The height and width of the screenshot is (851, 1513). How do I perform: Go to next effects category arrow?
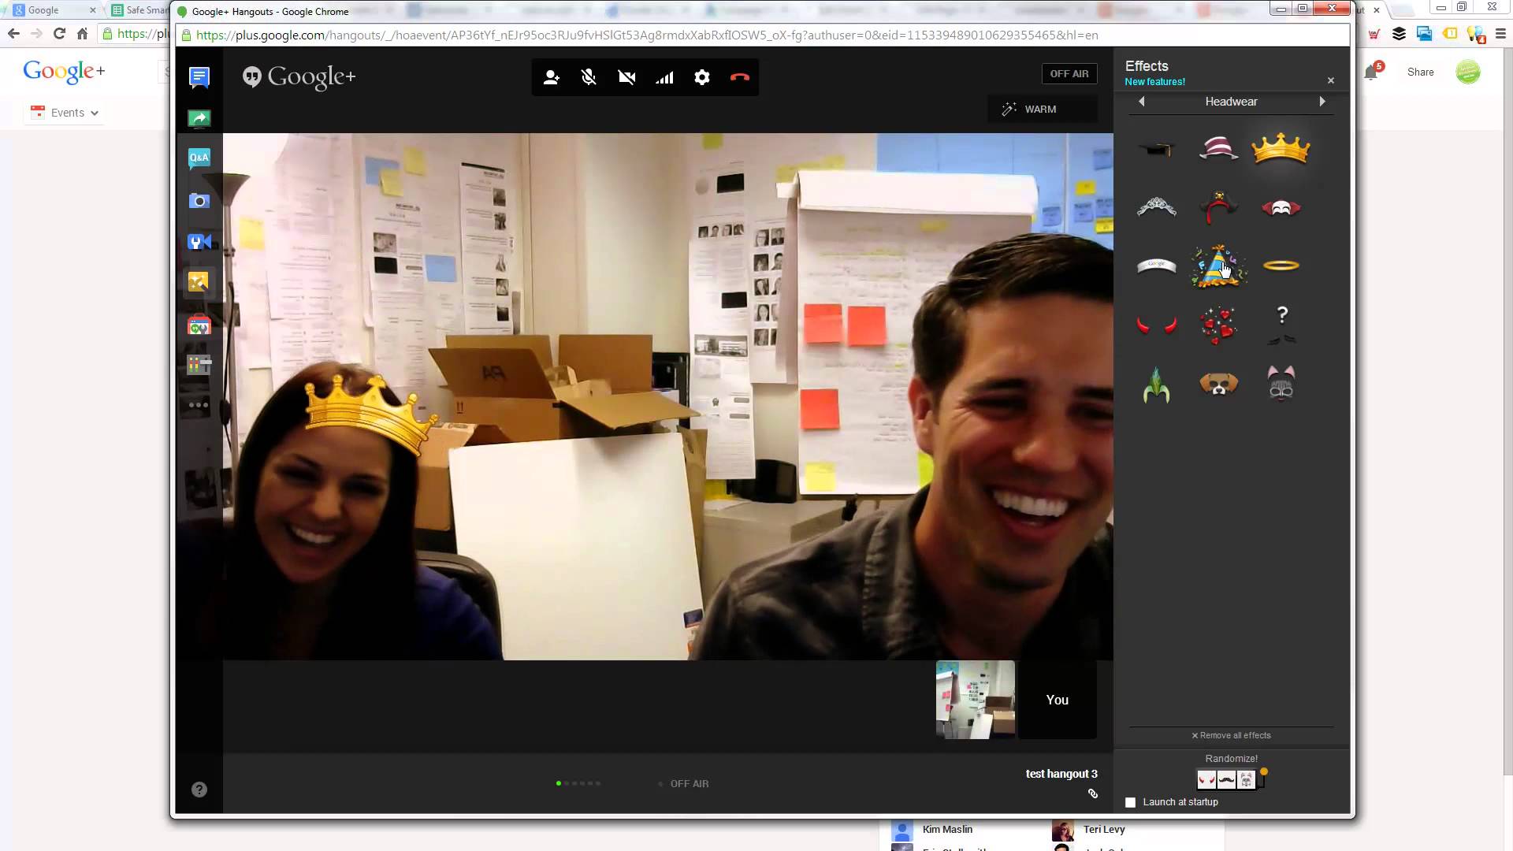coord(1322,102)
